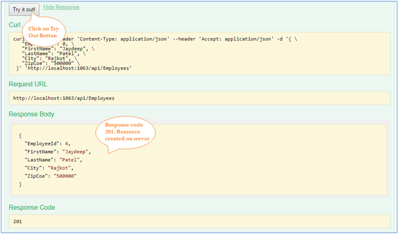Click the Response Code heading
This screenshot has height=234, width=399.
point(32,207)
